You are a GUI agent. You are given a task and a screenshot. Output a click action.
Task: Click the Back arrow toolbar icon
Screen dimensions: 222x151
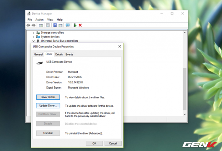[28, 25]
